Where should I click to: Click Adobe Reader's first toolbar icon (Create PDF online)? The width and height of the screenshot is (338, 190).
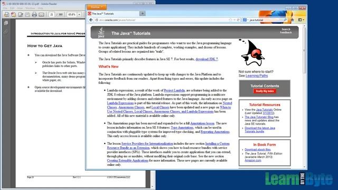7,14
